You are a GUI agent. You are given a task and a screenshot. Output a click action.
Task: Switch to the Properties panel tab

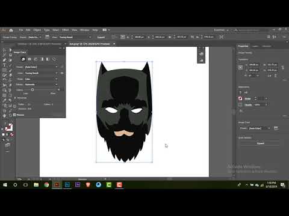coord(243,46)
